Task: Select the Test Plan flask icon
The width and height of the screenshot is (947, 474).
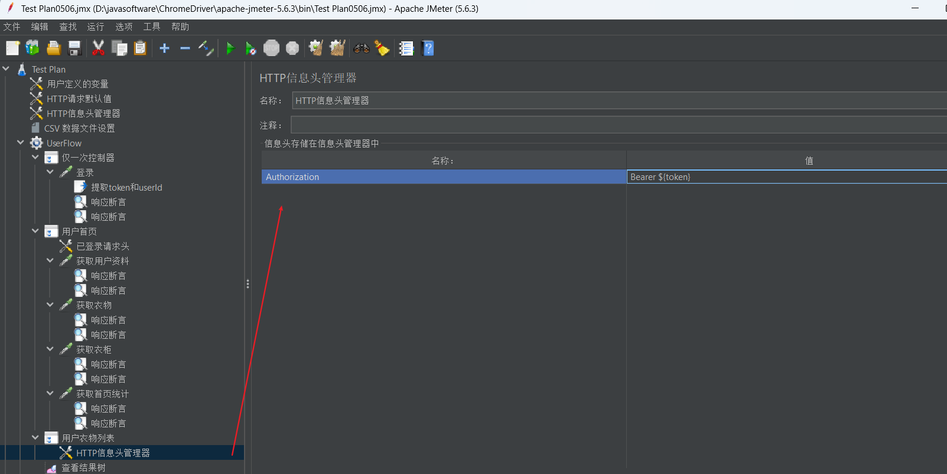Action: pyautogui.click(x=22, y=69)
